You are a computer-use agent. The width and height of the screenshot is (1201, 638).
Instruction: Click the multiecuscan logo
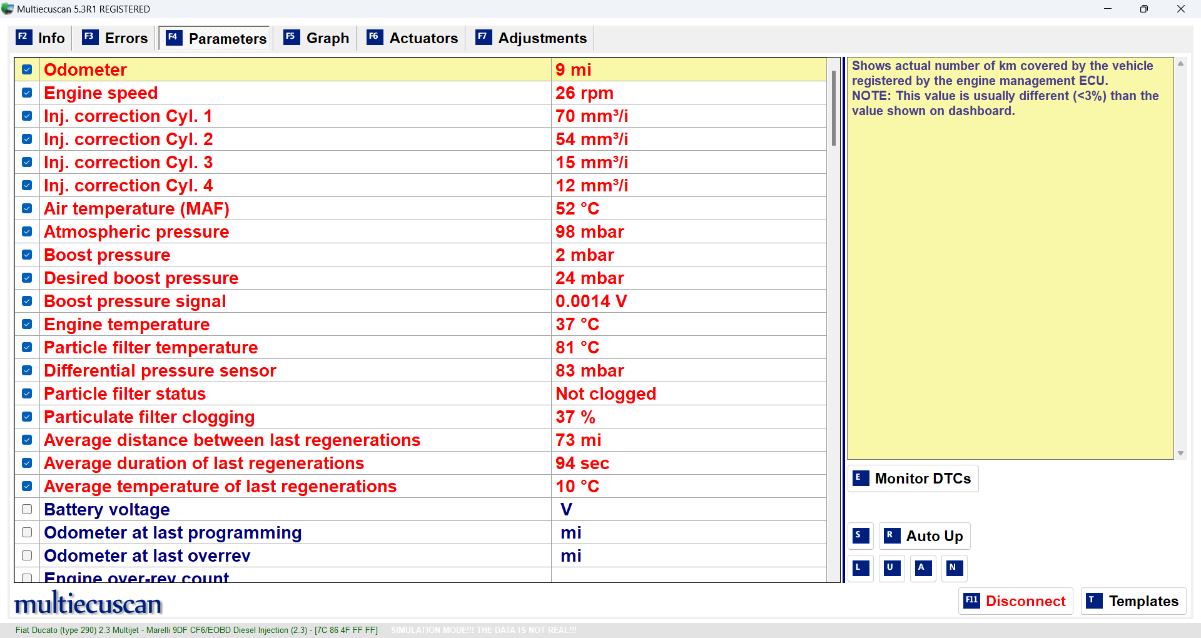[x=88, y=604]
